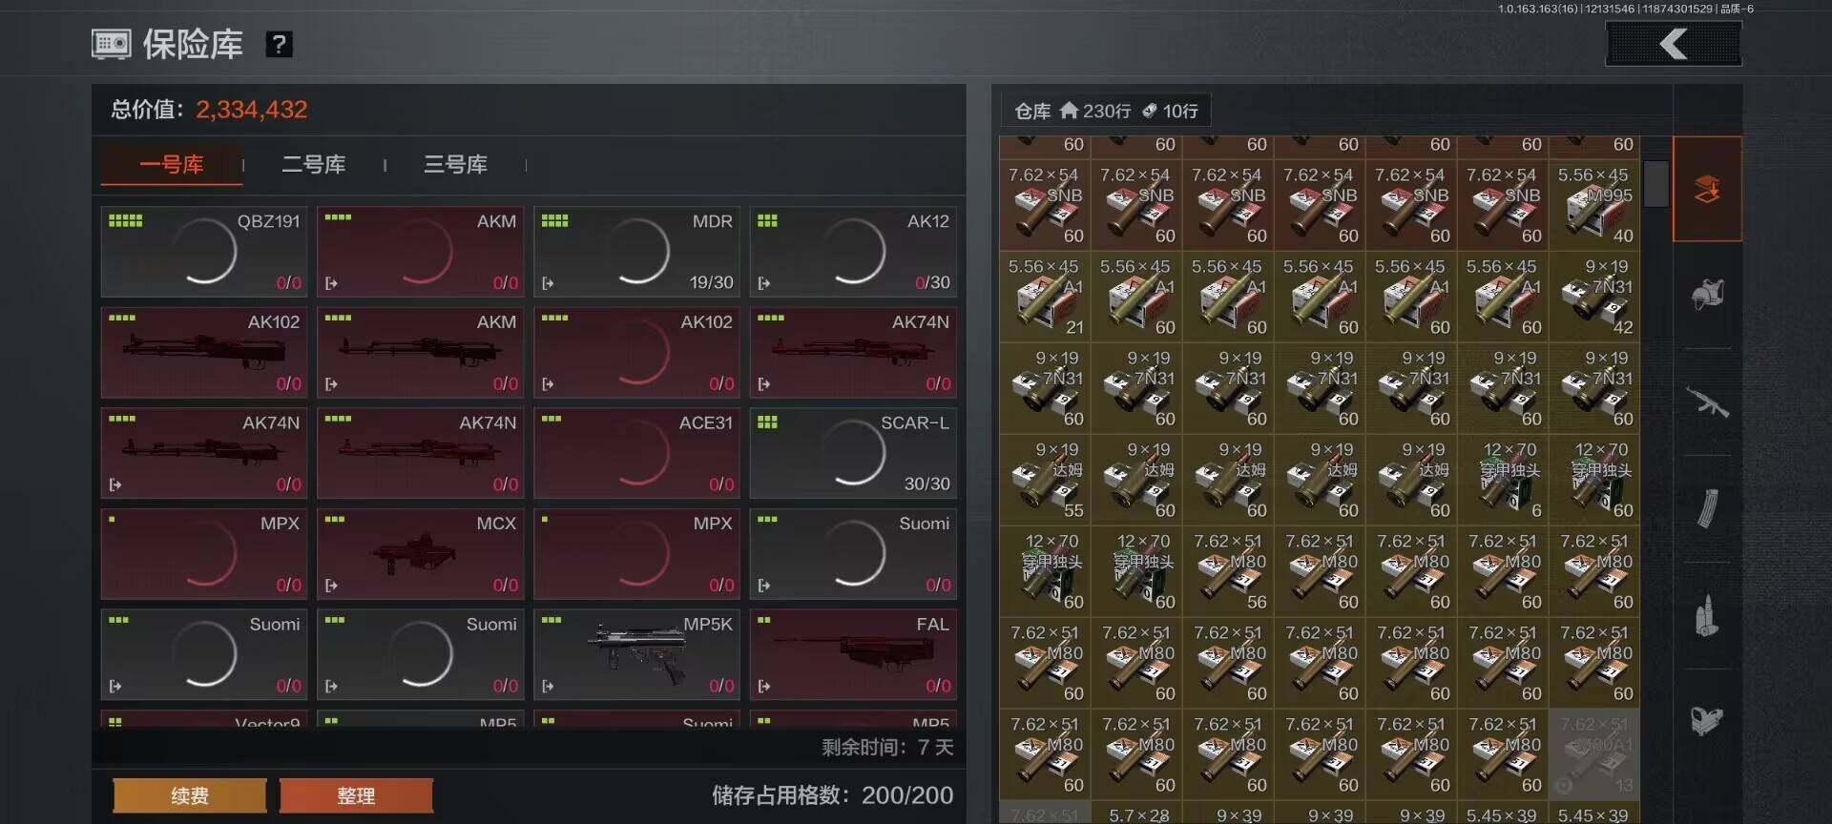
Task: Click the 30/30 ammo count on SCAR-L
Action: pos(927,484)
